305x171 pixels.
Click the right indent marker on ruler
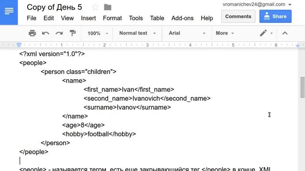point(297,46)
